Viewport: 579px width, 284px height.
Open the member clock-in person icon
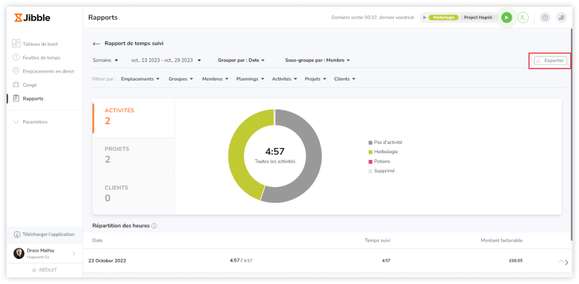(522, 17)
